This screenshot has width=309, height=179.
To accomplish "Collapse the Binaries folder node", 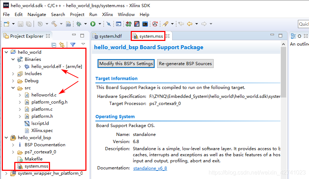I will tap(13, 59).
